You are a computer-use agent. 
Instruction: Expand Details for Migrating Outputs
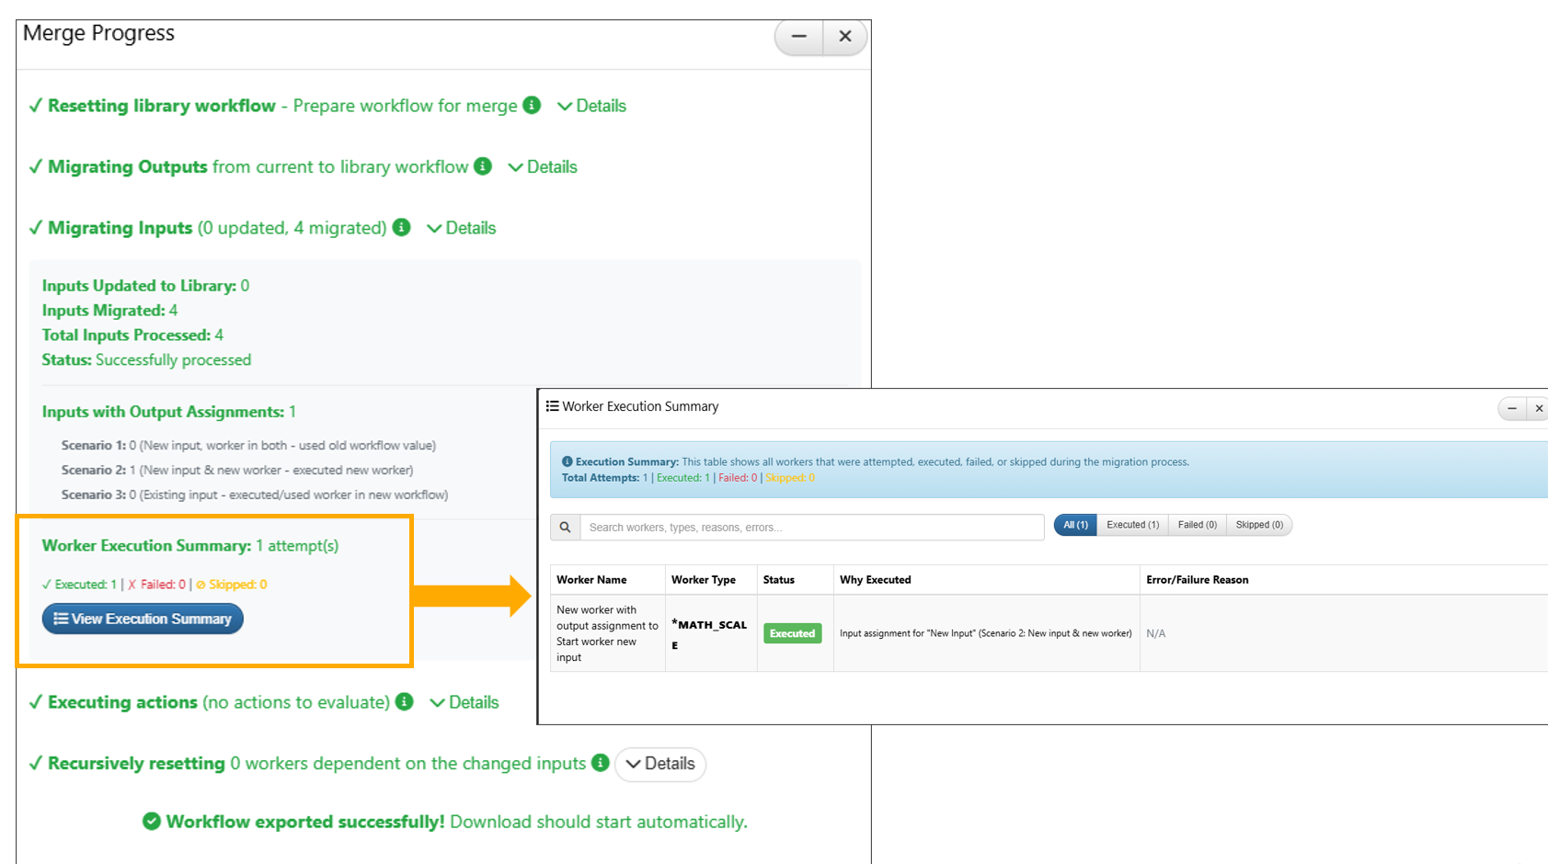coord(543,167)
